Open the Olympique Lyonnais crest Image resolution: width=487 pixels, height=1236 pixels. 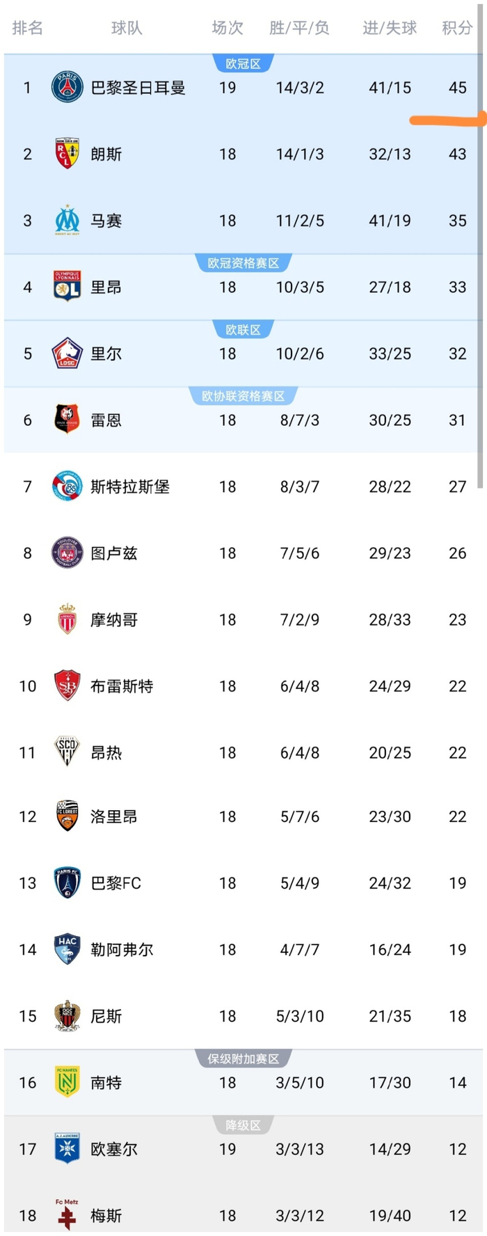click(x=67, y=286)
